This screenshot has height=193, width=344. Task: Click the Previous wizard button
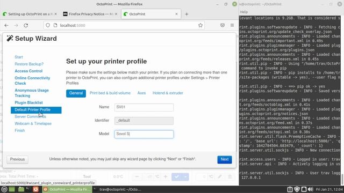(17, 160)
